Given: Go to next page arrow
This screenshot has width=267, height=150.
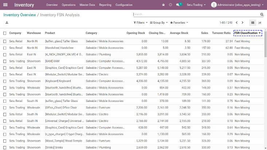Looking at the screenshot, I should pyautogui.click(x=243, y=23).
